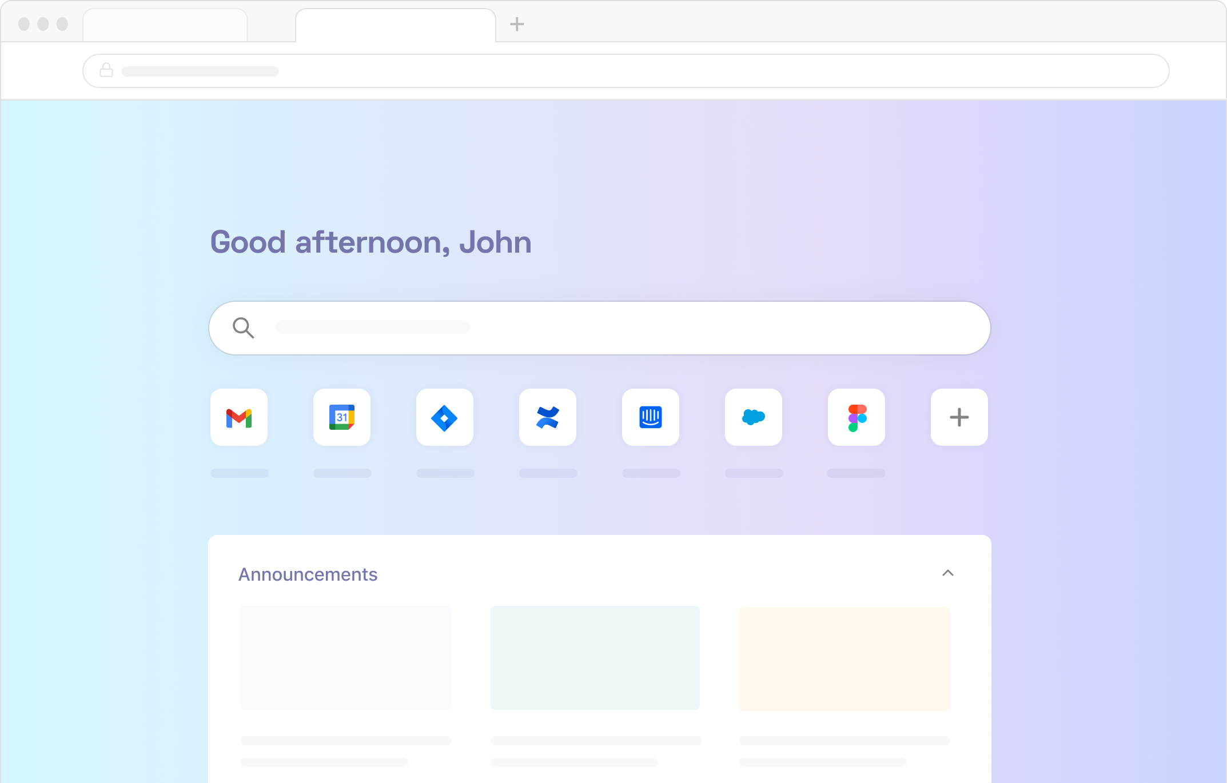Open the Figma app shortcut

coord(856,417)
